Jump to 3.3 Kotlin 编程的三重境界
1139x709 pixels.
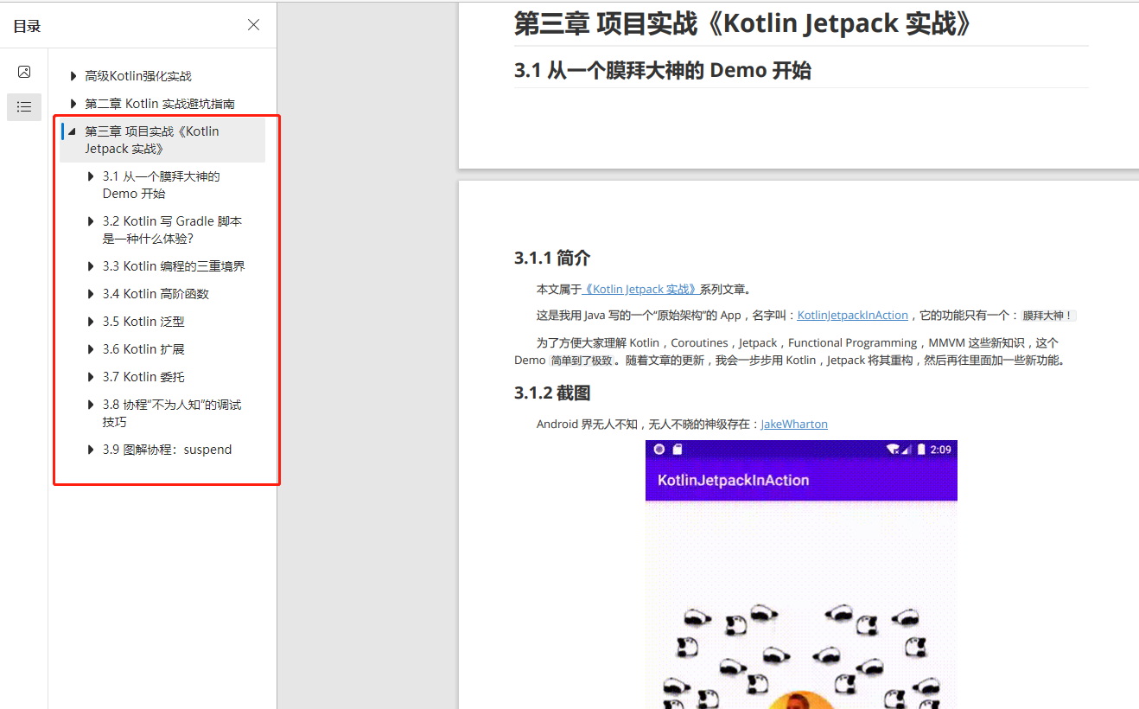(174, 266)
